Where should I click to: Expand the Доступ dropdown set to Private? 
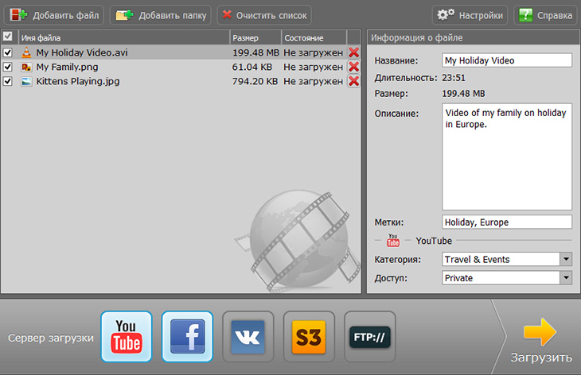pos(565,278)
